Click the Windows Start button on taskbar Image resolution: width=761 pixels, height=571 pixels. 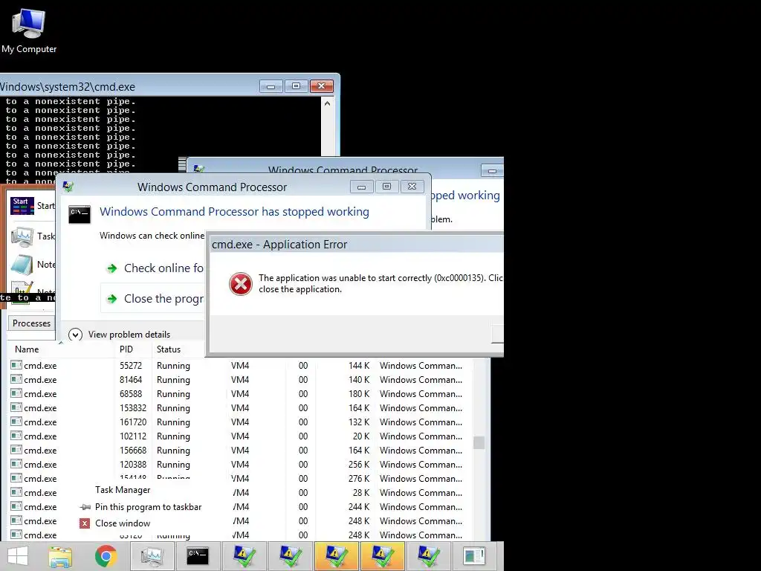click(18, 556)
